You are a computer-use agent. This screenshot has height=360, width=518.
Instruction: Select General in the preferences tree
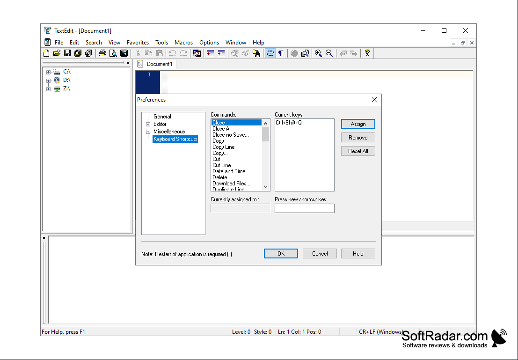coord(162,117)
